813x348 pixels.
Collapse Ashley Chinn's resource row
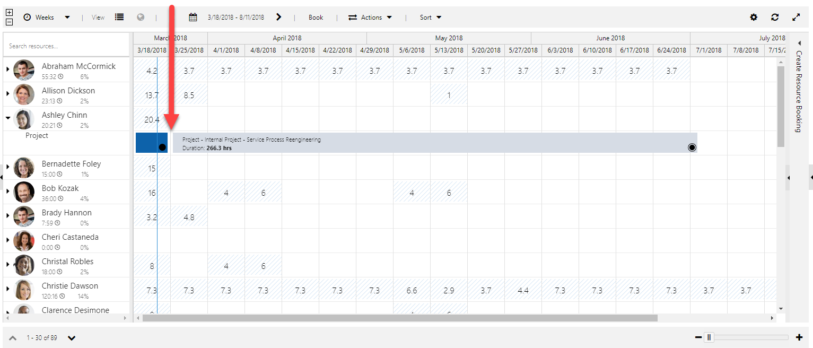(7, 118)
